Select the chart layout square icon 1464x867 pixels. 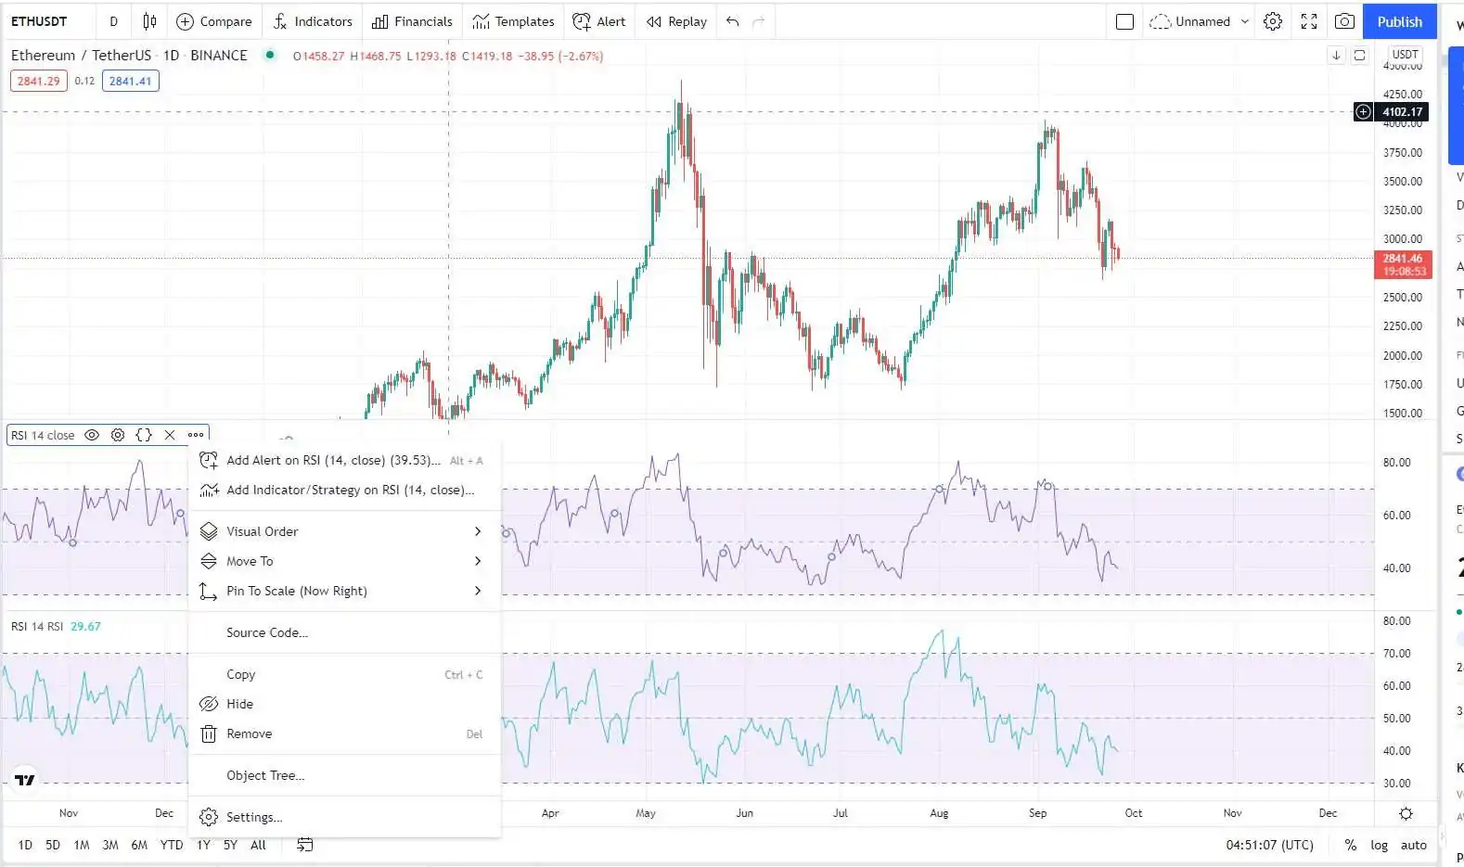tap(1124, 21)
